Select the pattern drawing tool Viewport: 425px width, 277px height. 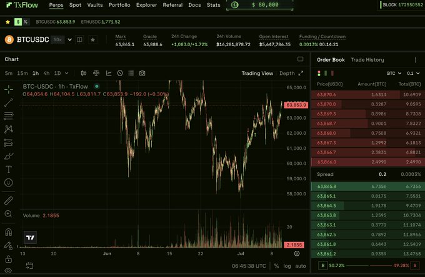click(9, 129)
